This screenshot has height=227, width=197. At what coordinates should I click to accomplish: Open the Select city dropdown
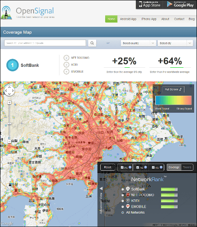click(x=175, y=43)
